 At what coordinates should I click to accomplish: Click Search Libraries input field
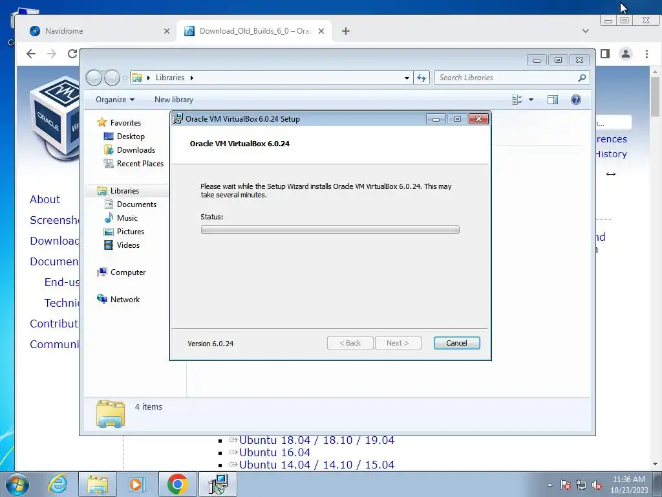(x=507, y=78)
